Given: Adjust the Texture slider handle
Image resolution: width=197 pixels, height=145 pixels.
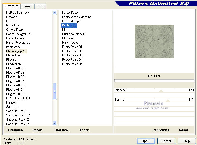Looking at the screenshot, I should (168, 101).
